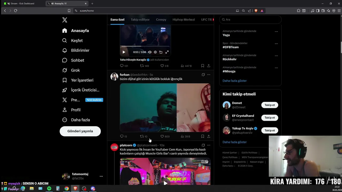Open Grok explain on platcorn's post
The height and width of the screenshot is (192, 342).
[x=203, y=145]
